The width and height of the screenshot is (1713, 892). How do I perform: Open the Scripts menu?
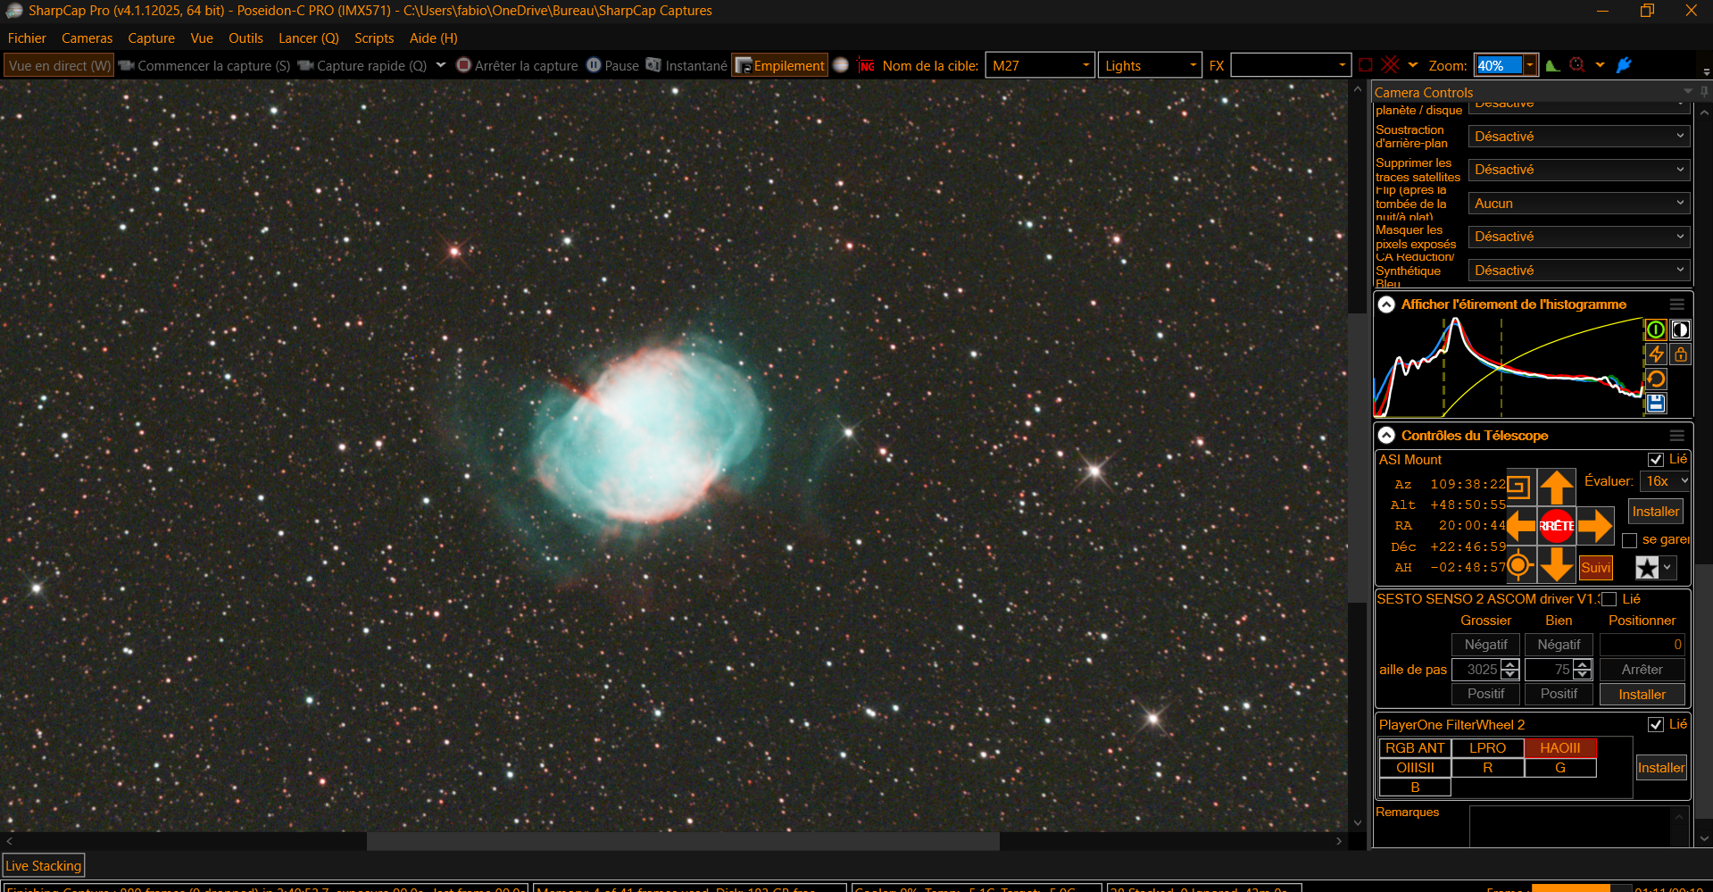pyautogui.click(x=374, y=38)
